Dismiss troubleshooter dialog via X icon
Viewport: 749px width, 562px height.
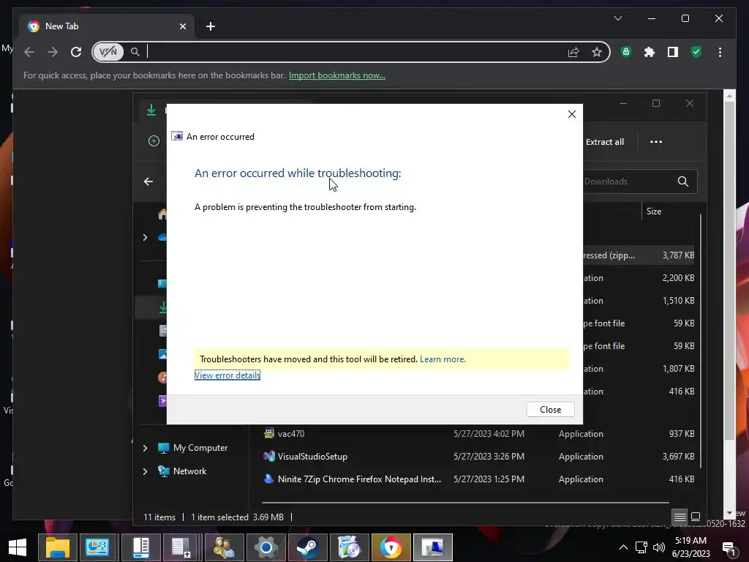pos(572,114)
